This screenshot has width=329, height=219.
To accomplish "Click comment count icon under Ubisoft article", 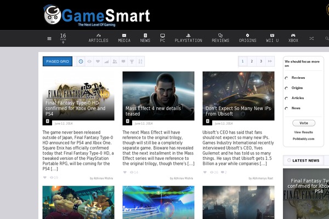I will point(223,172).
